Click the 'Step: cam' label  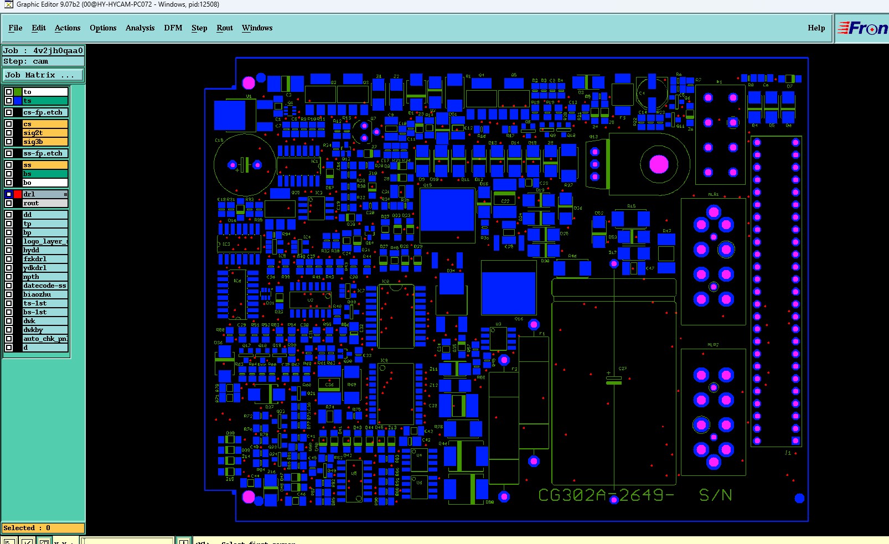43,61
